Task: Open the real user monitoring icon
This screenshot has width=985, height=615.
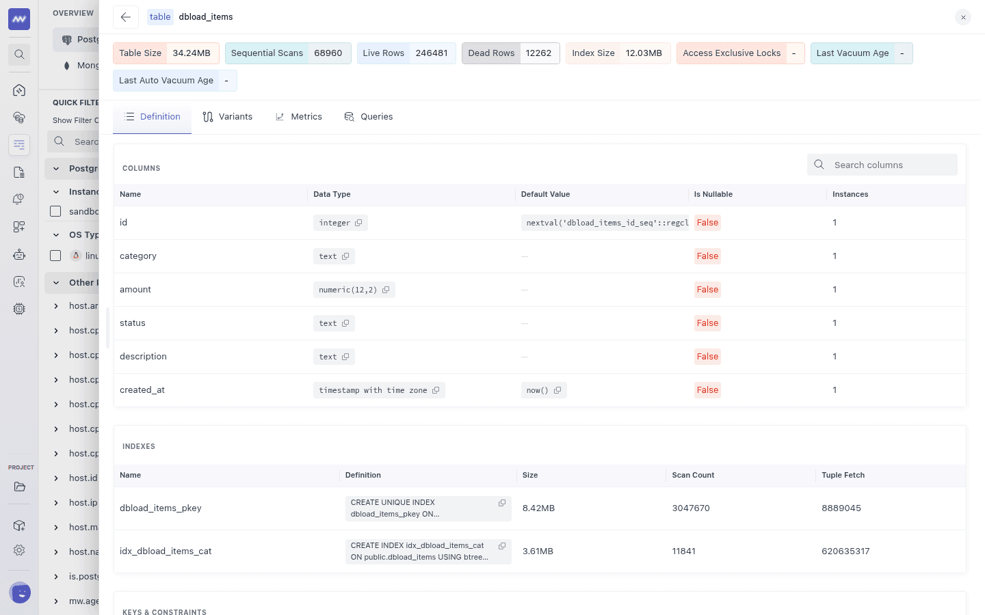Action: [19, 282]
